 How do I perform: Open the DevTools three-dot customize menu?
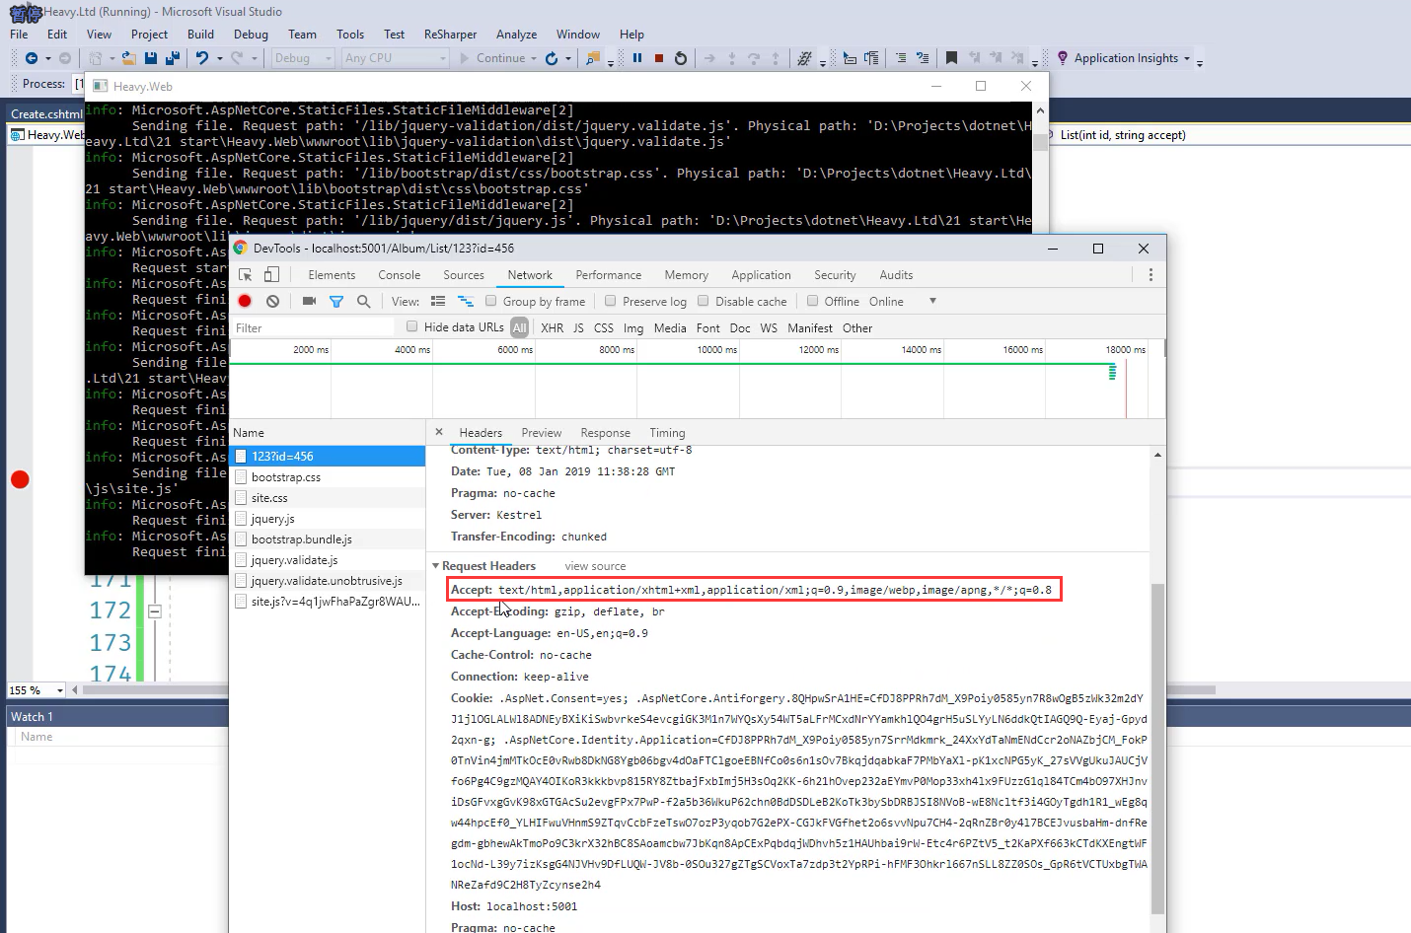1151,275
